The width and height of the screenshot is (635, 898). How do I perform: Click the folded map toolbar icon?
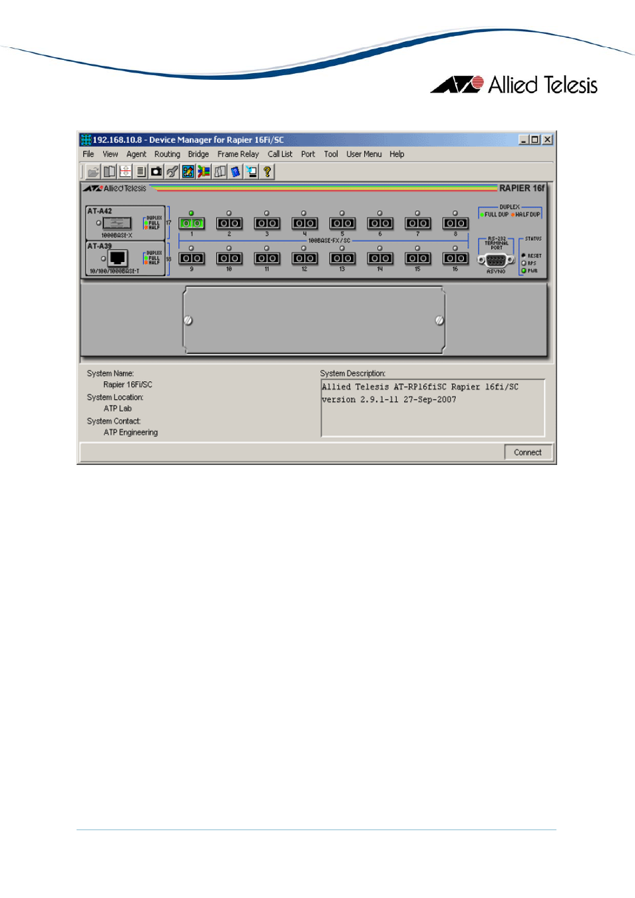220,172
